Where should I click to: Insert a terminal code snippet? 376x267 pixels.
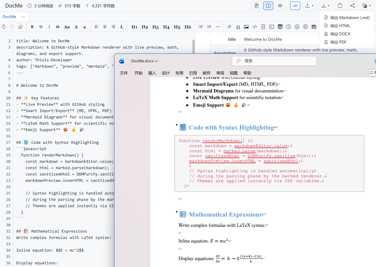click(272, 27)
